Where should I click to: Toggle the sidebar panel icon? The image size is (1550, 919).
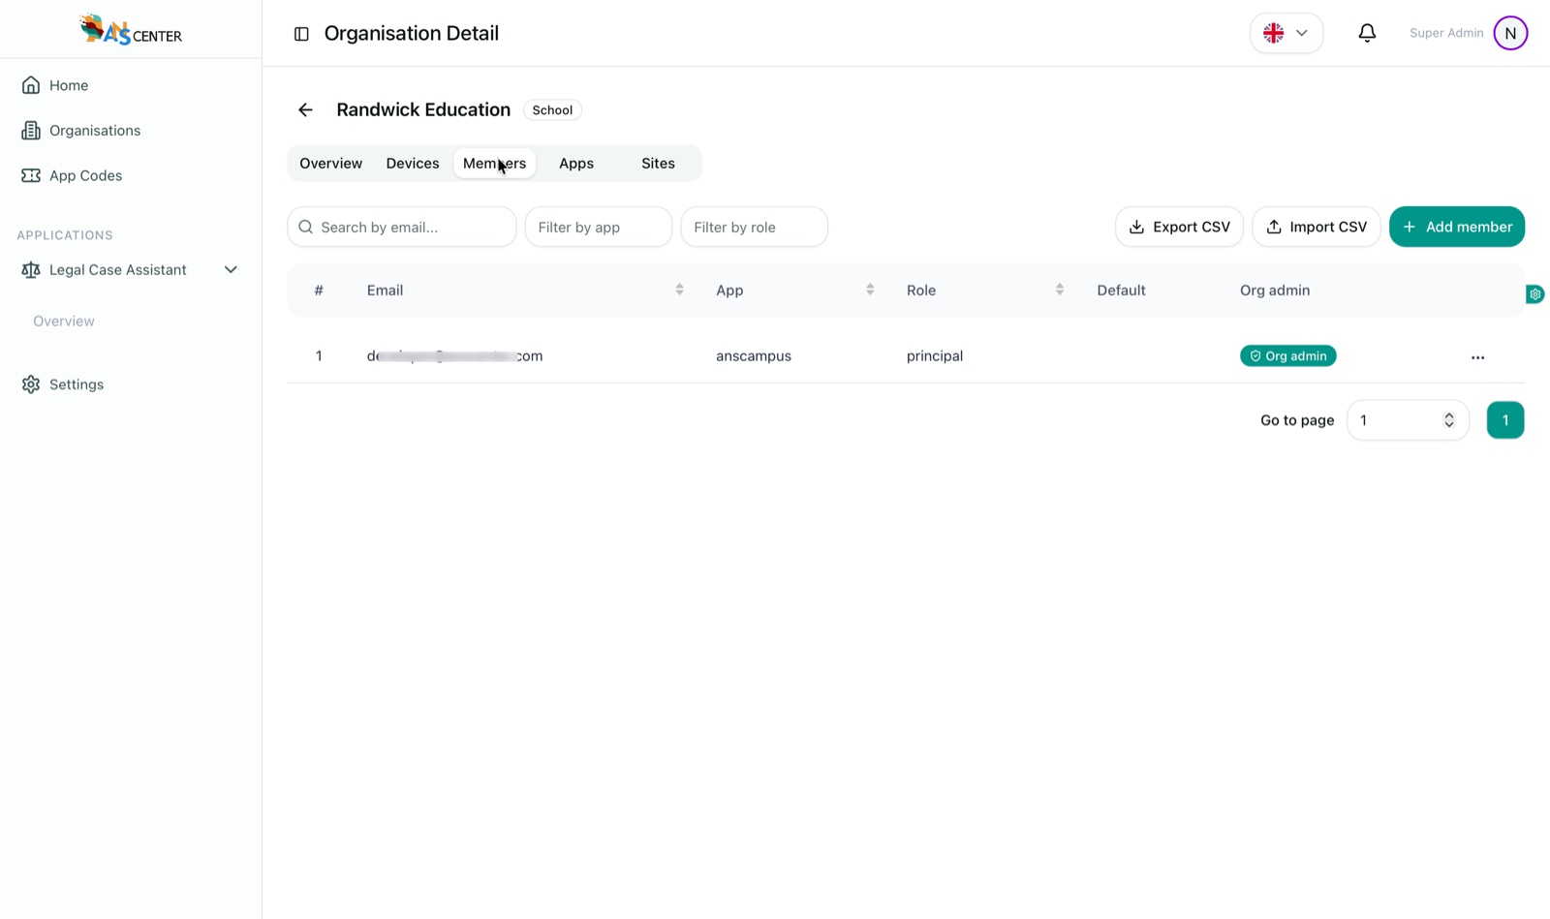coord(301,34)
